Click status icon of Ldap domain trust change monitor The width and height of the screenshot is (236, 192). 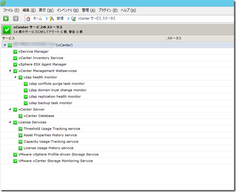[x=26, y=90]
